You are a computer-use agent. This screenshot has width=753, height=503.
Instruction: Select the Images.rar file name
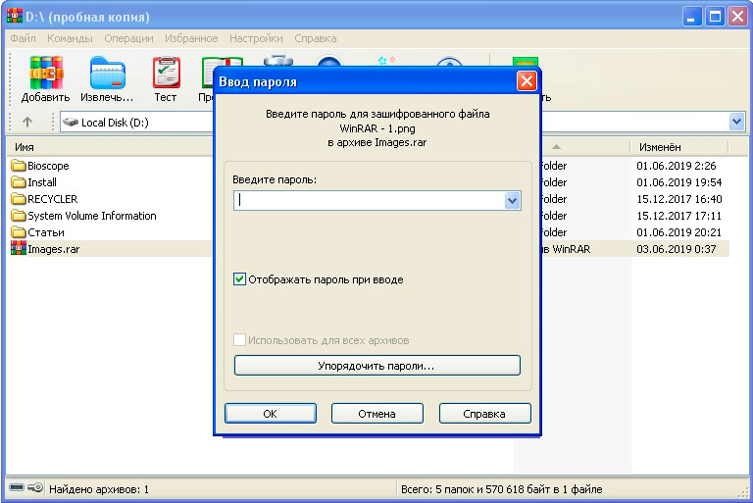coord(54,249)
